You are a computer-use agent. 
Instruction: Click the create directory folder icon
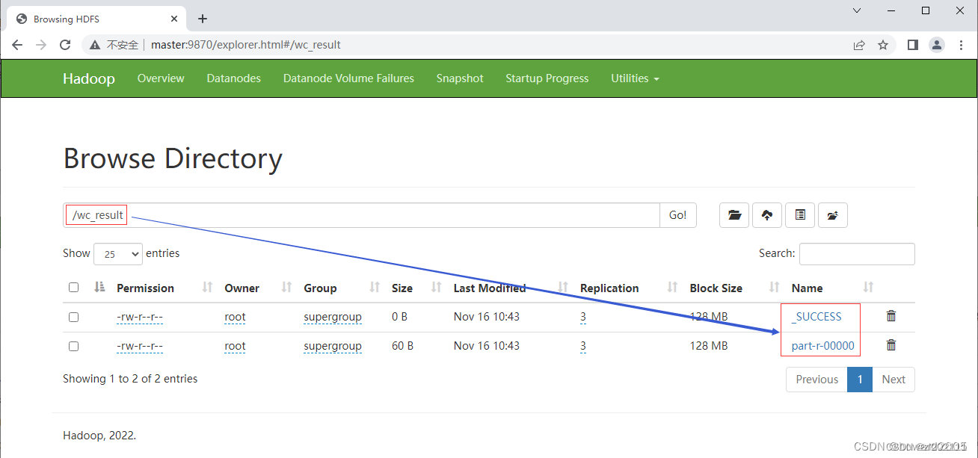(x=734, y=215)
